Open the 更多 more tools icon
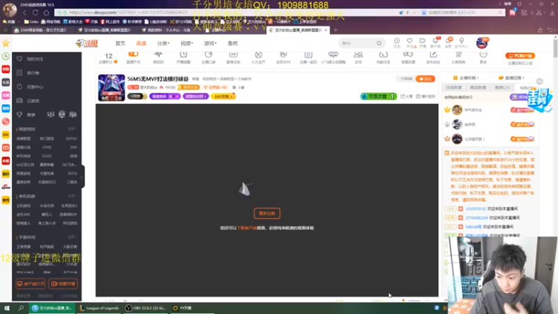The width and height of the screenshot is (558, 314). pyautogui.click(x=483, y=57)
